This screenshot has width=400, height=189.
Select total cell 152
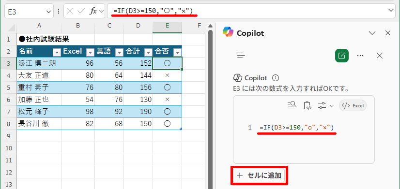[x=138, y=63]
